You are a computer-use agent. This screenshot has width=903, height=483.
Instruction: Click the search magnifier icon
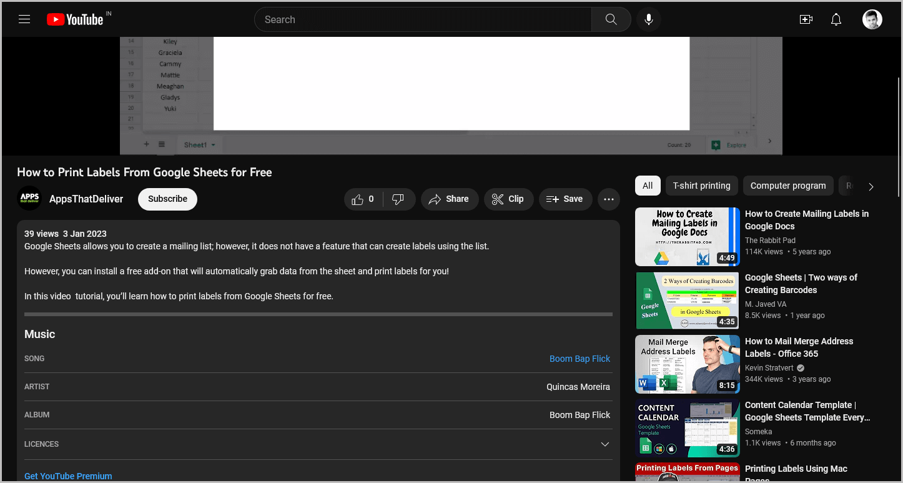(610, 19)
